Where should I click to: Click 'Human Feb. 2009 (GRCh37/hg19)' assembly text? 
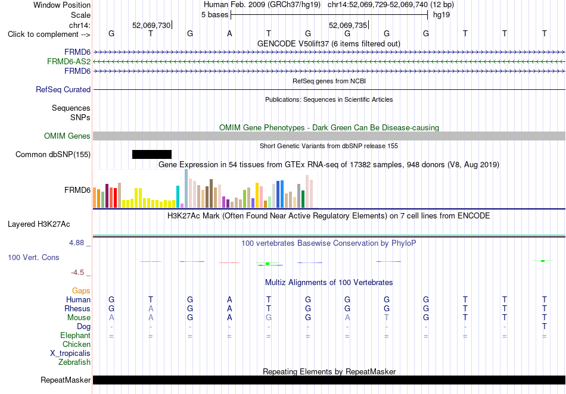tap(262, 5)
